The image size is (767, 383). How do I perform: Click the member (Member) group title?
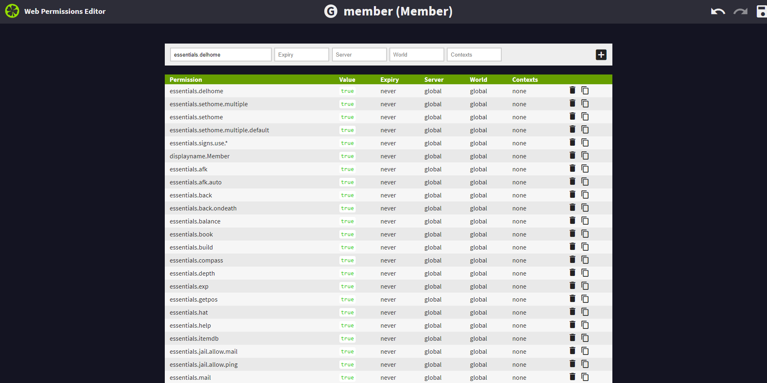[398, 11]
